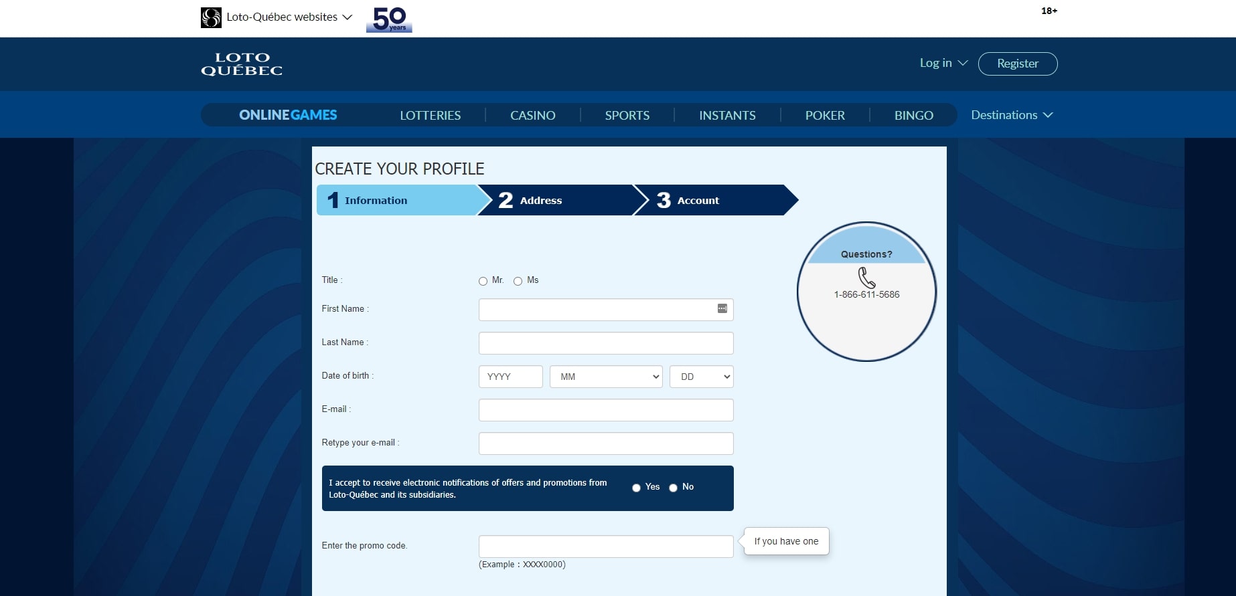This screenshot has width=1236, height=596.
Task: Choose Yes for electronic notifications
Action: pos(636,488)
